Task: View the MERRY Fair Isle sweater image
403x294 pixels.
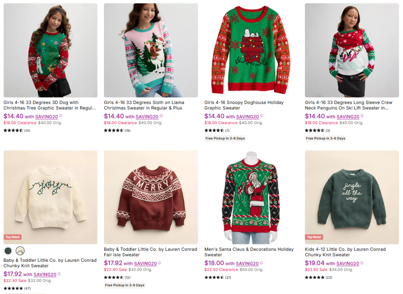Action: point(151,197)
